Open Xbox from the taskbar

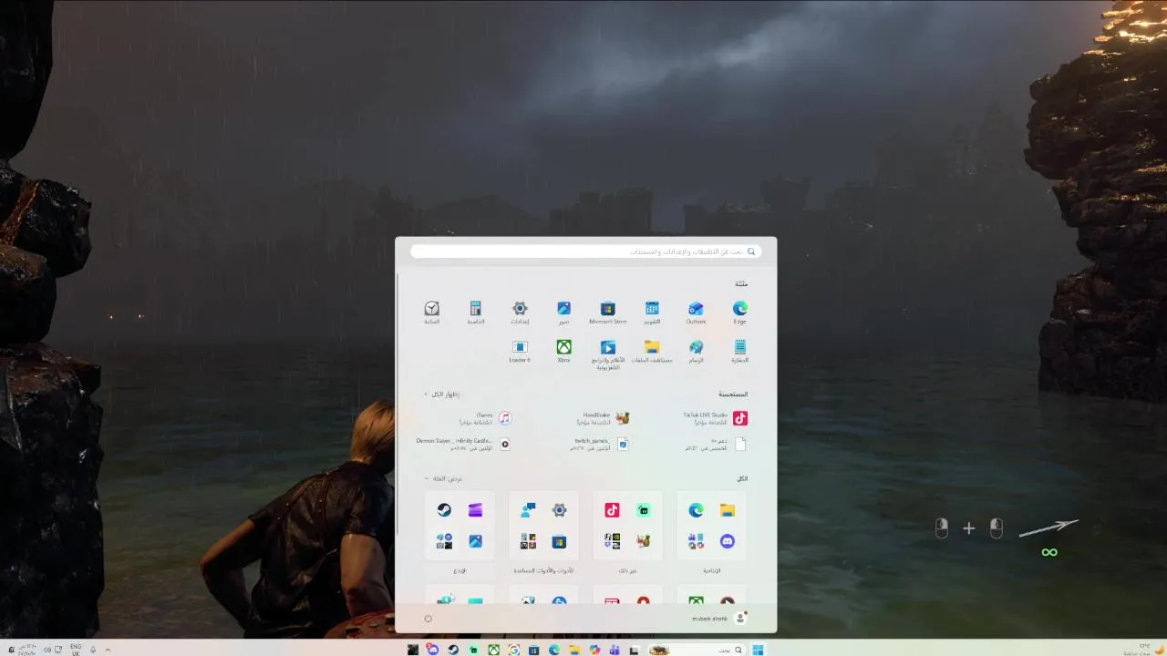point(493,650)
